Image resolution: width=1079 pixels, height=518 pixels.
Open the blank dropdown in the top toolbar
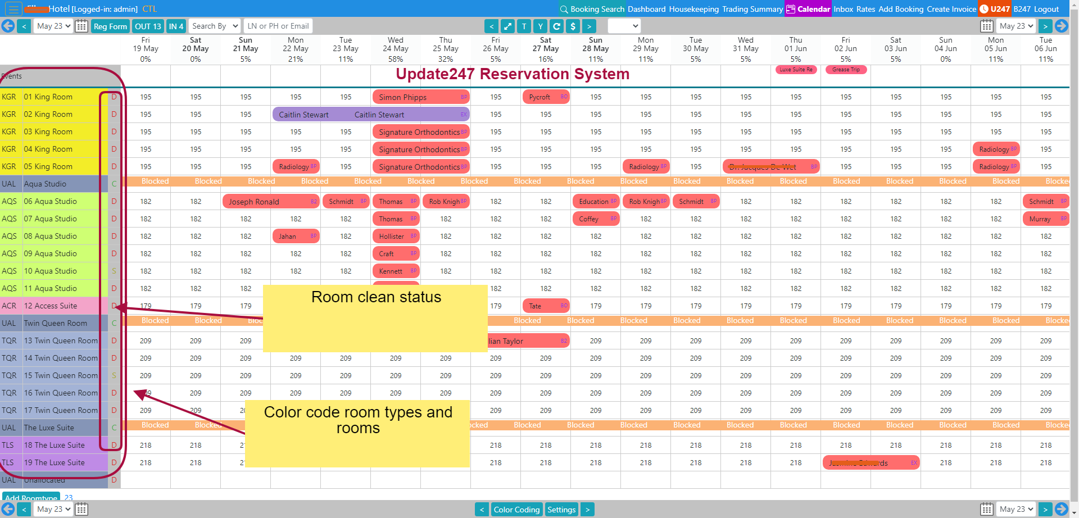click(x=624, y=26)
